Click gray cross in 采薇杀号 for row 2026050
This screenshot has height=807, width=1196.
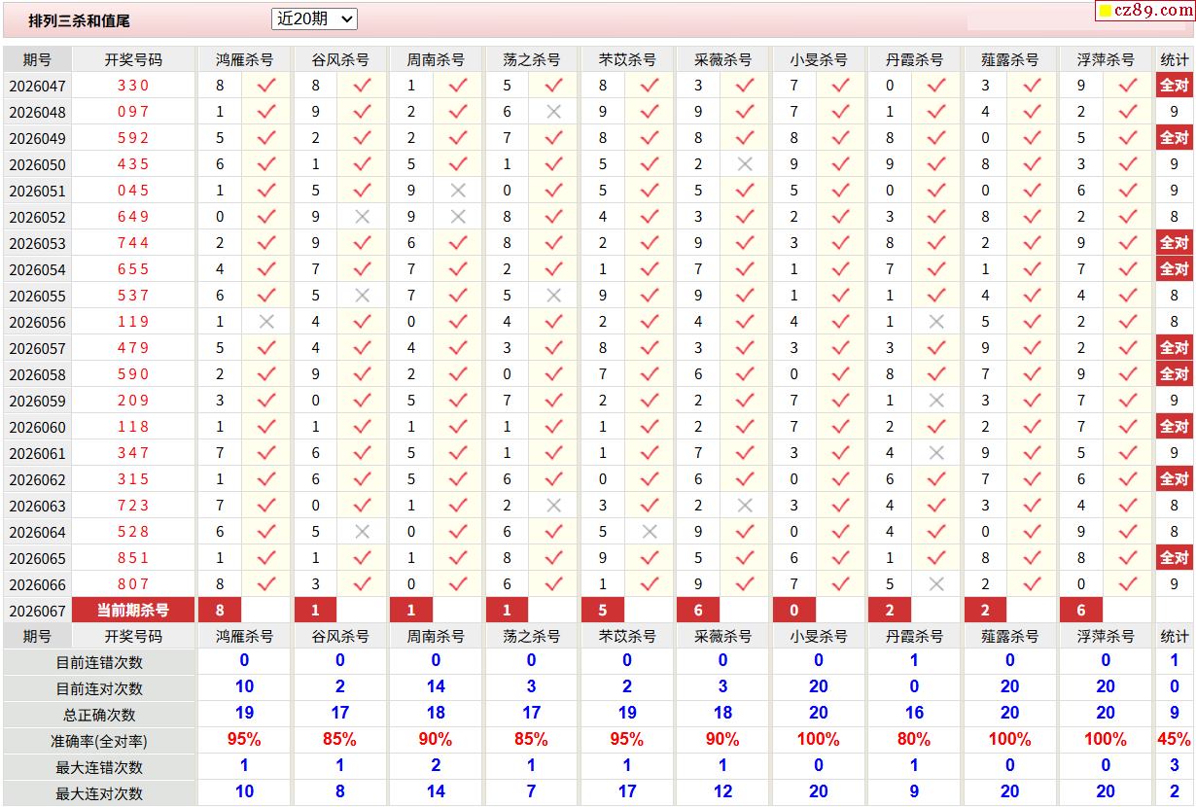745,164
